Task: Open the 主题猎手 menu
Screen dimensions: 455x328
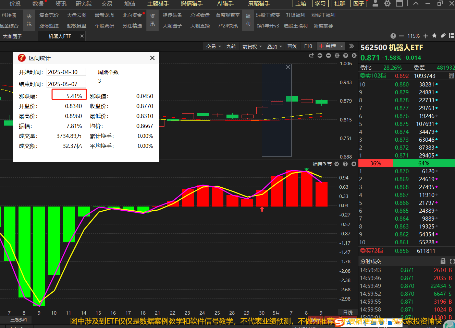Action: click(158, 3)
